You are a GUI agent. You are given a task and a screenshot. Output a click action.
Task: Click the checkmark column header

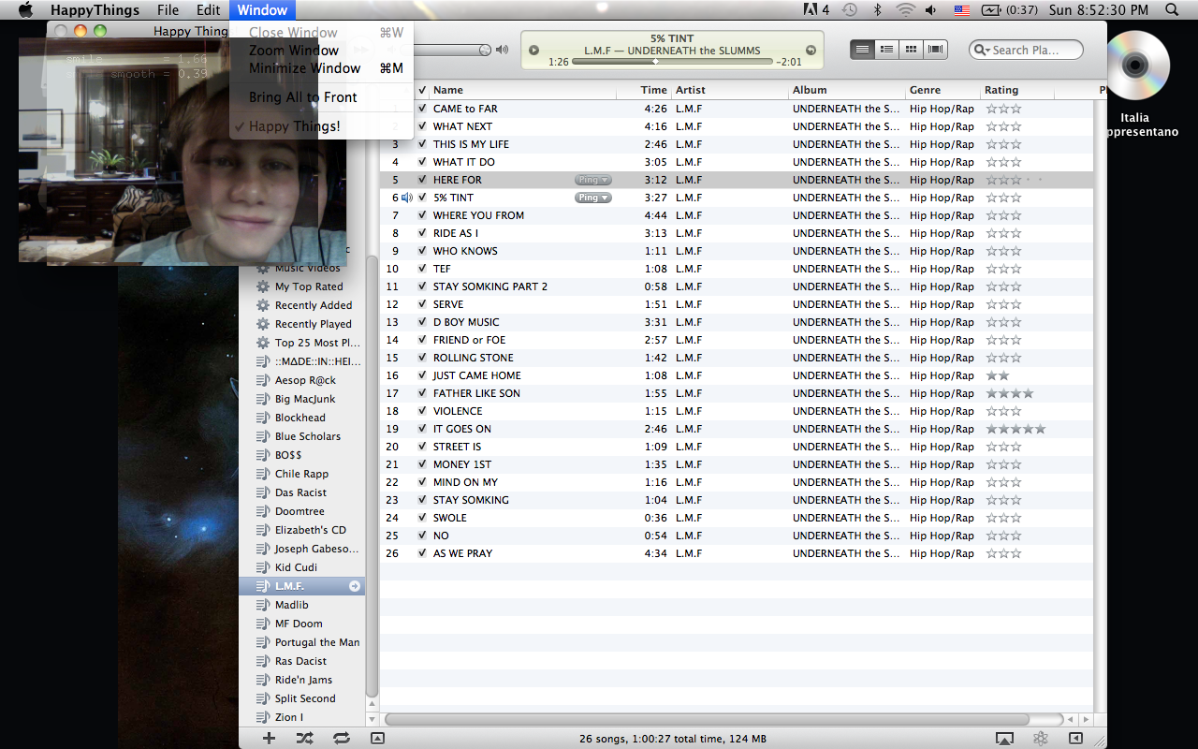click(x=422, y=90)
